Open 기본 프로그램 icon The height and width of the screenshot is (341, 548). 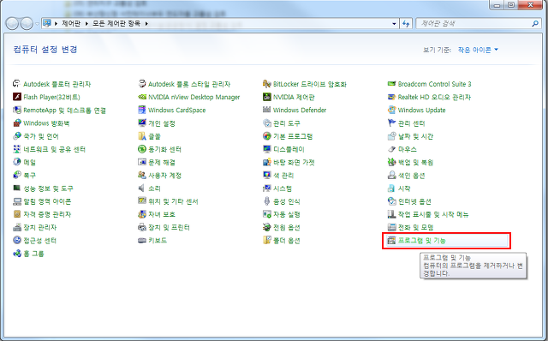point(266,136)
